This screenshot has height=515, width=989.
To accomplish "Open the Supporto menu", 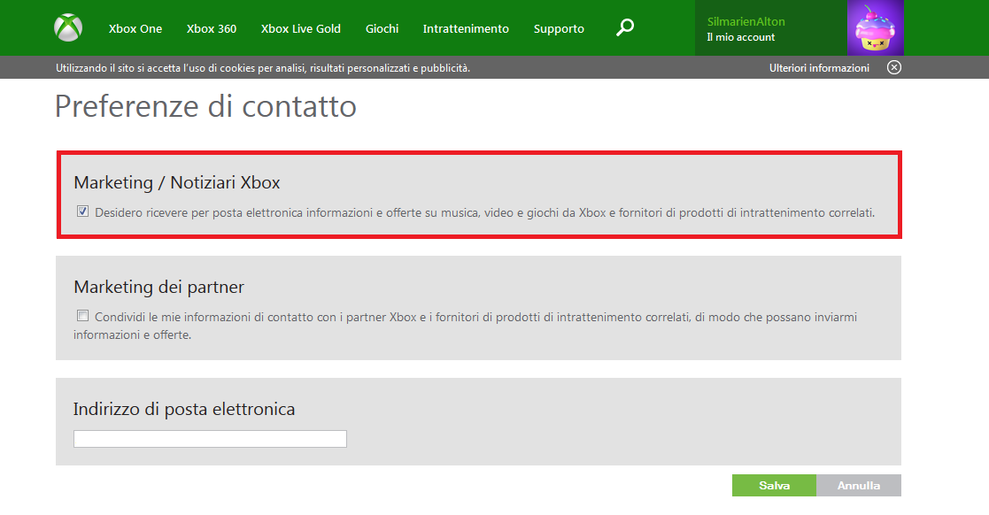I will (x=559, y=28).
